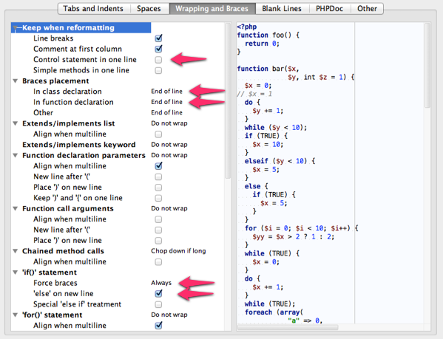443x339 pixels.
Task: Open the Blank Lines tab
Action: click(x=282, y=8)
